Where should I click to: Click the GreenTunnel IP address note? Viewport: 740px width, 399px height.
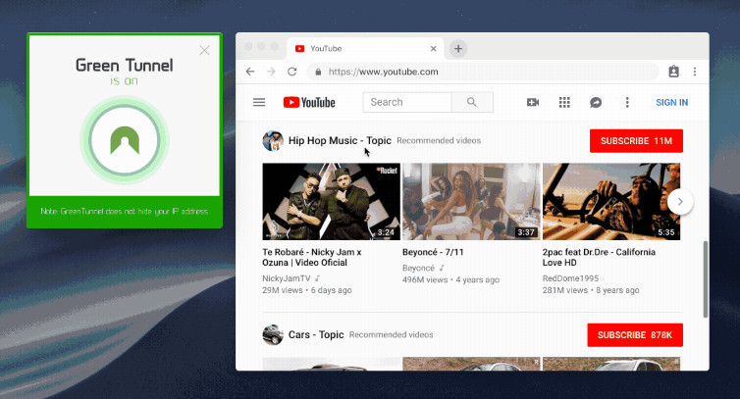(x=125, y=212)
